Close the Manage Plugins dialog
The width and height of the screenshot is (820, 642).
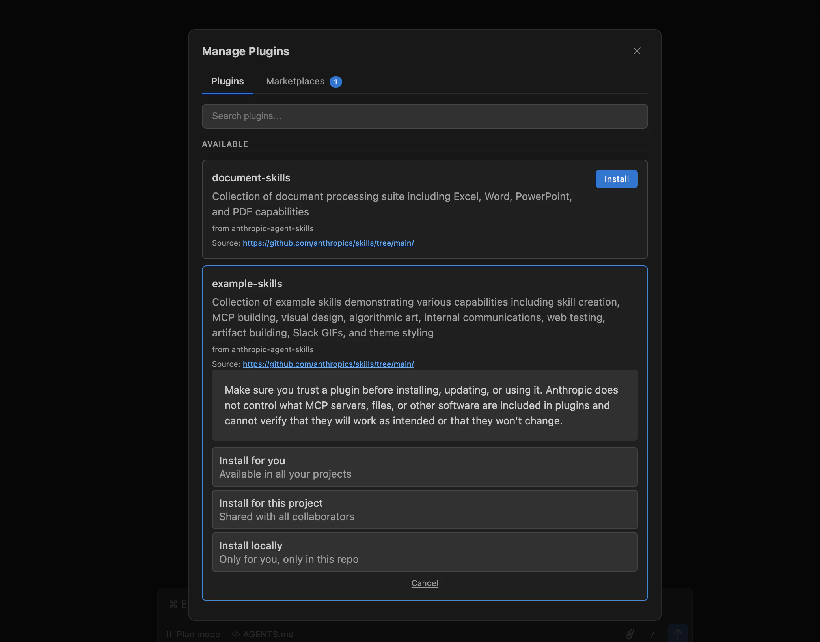(x=637, y=51)
